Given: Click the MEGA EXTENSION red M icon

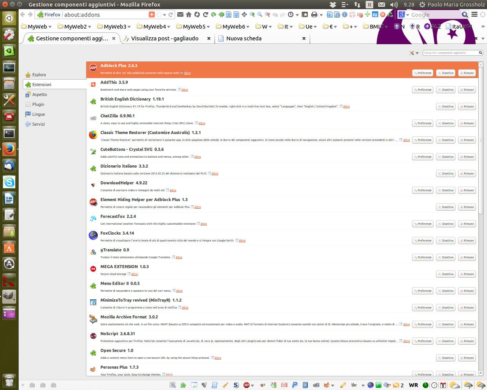Looking at the screenshot, I should pos(93,269).
